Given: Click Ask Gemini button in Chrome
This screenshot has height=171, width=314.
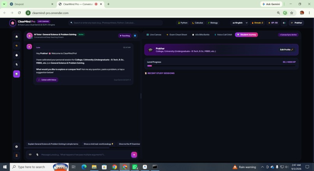Looking at the screenshot, I should [x=271, y=4].
